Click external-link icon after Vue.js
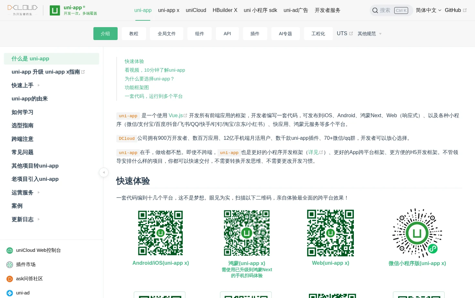Viewport: 475px width, 298px height. pyautogui.click(x=185, y=115)
